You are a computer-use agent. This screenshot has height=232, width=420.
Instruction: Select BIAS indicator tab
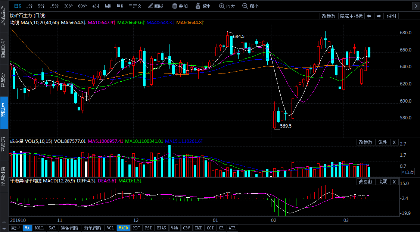click(161, 228)
